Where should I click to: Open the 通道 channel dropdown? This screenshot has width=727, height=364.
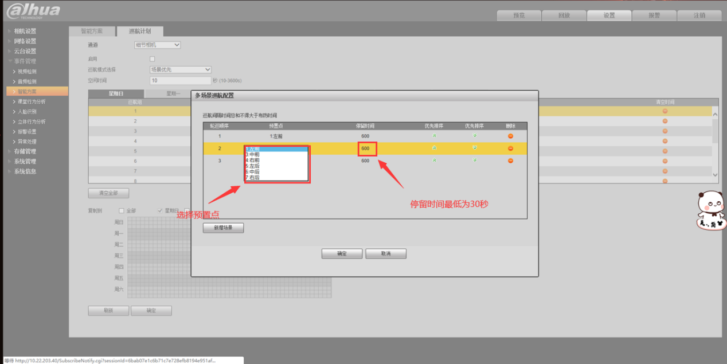pyautogui.click(x=165, y=45)
